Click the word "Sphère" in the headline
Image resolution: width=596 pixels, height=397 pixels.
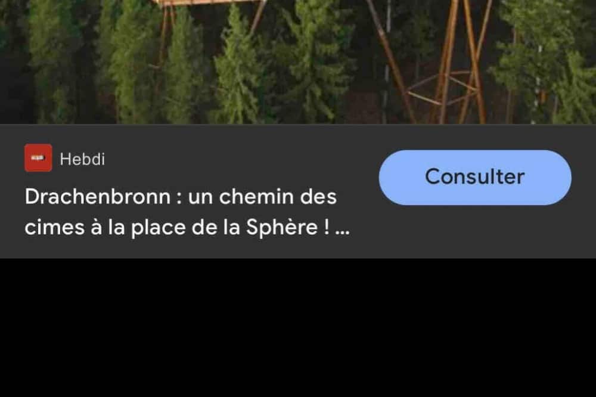click(282, 228)
